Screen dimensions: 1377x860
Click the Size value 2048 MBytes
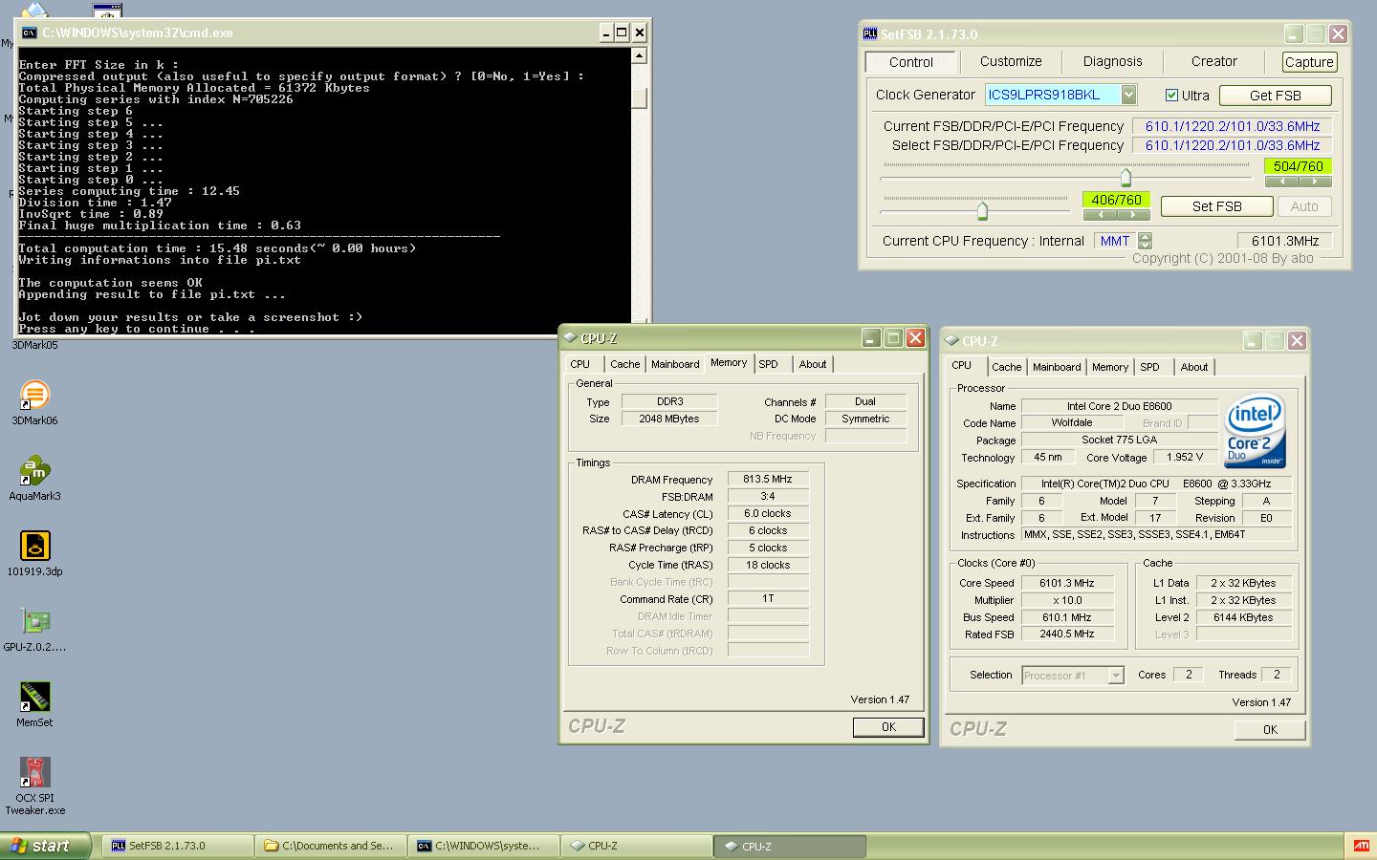(x=669, y=419)
